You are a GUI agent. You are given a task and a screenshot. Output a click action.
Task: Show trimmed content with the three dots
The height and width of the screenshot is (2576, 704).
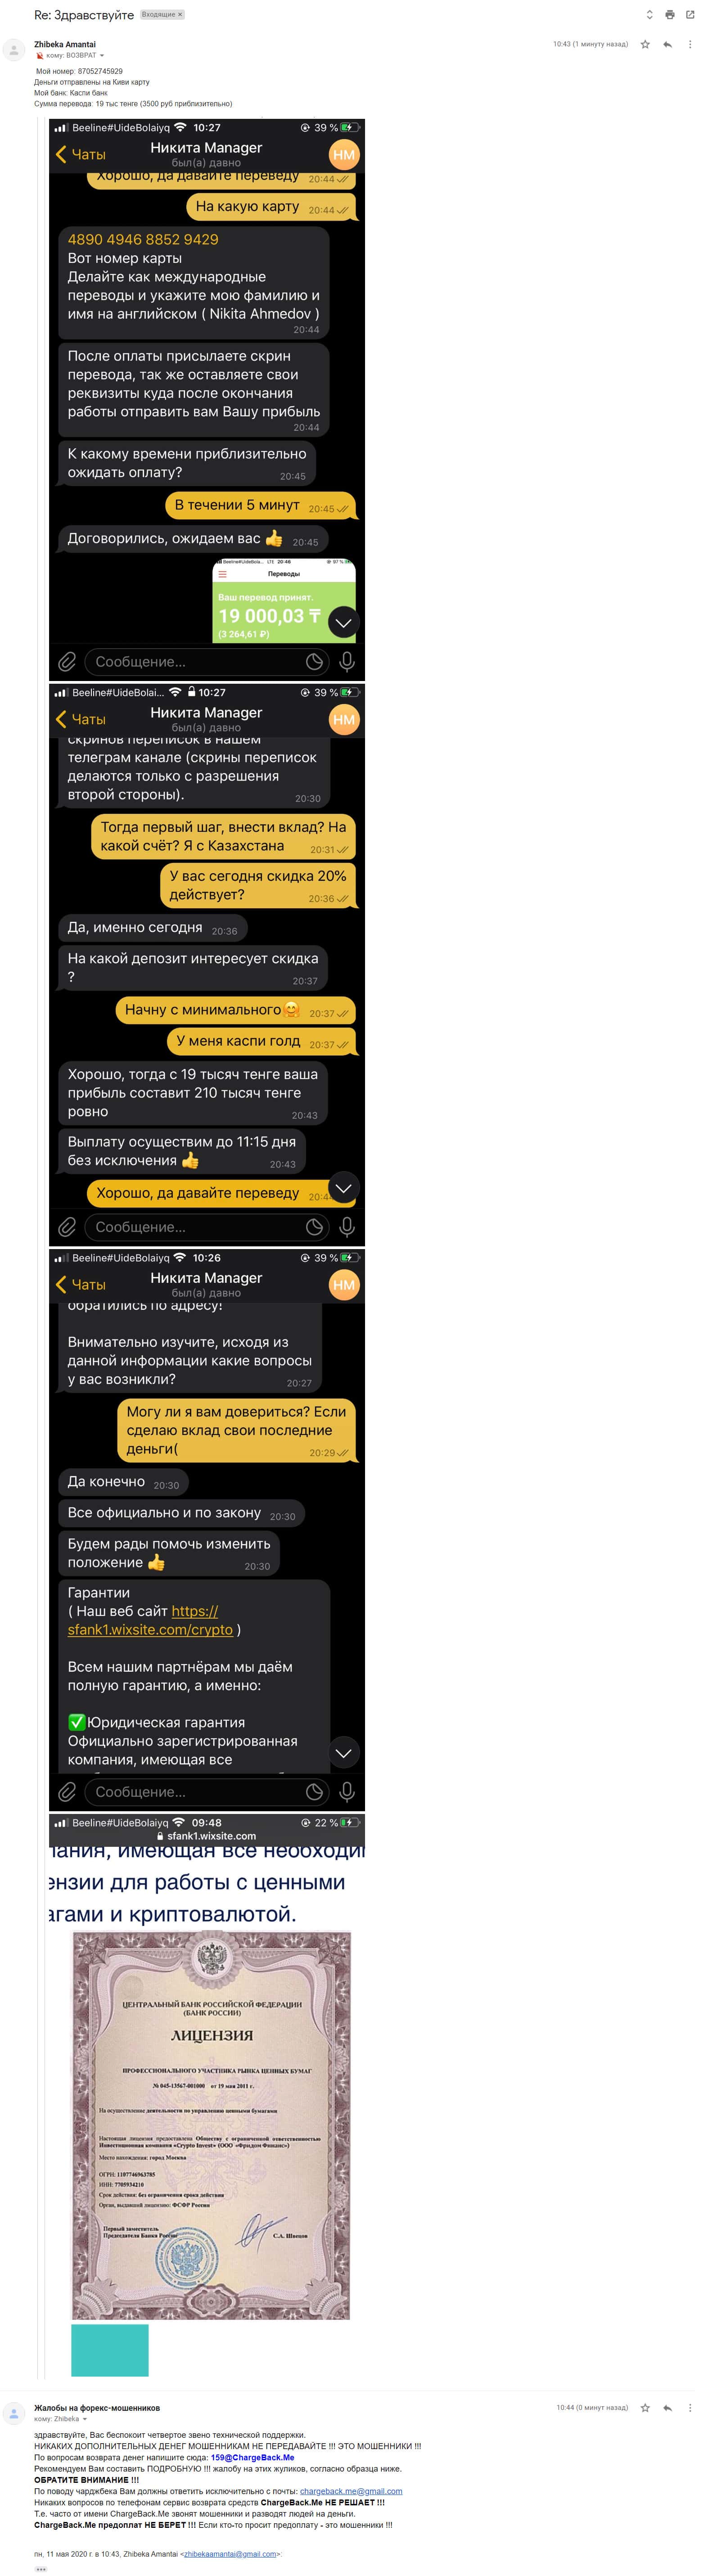(41, 2568)
